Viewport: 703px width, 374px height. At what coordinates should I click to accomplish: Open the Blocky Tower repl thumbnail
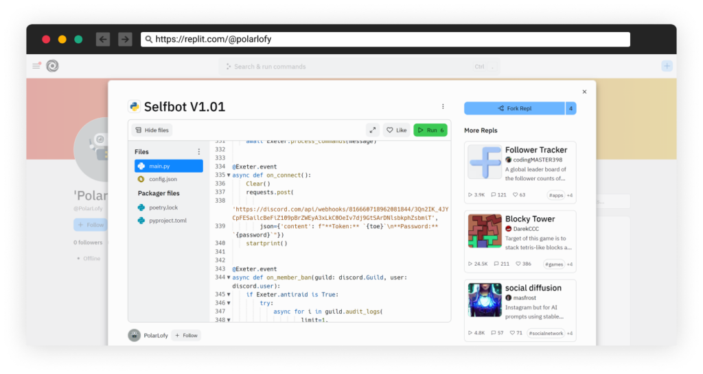(485, 231)
